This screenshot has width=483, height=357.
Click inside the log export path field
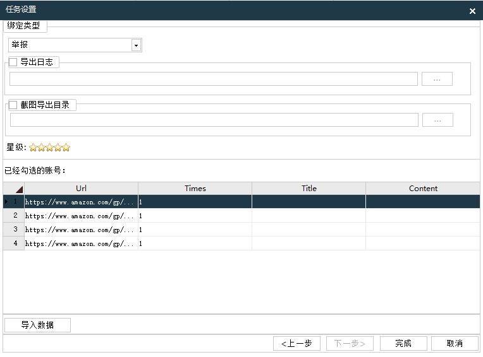coord(213,79)
